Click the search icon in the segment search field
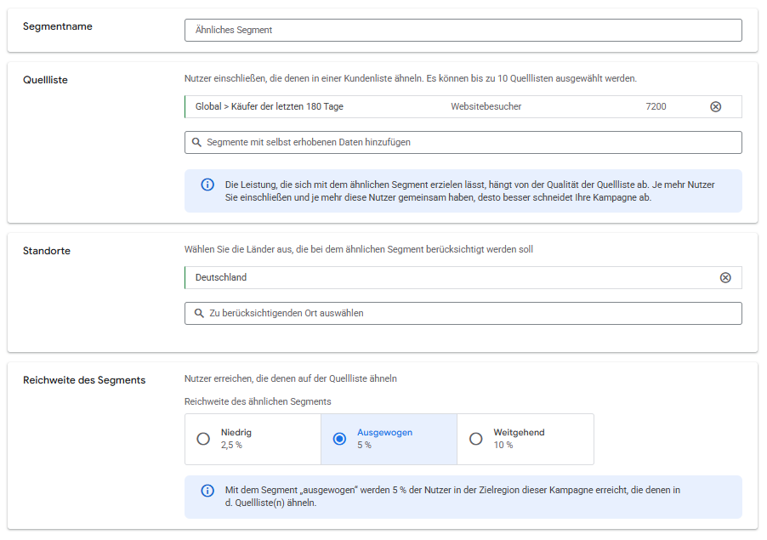The height and width of the screenshot is (540, 767). coord(197,143)
